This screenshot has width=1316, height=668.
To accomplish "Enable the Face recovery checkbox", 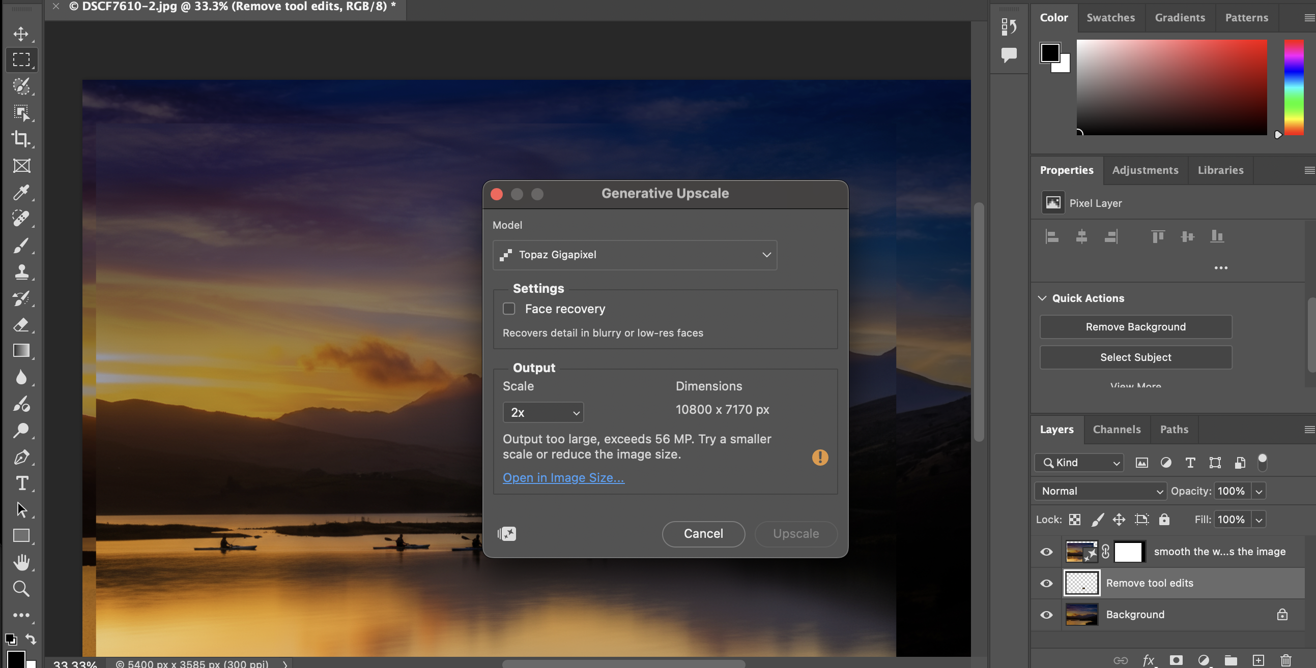I will pos(509,309).
